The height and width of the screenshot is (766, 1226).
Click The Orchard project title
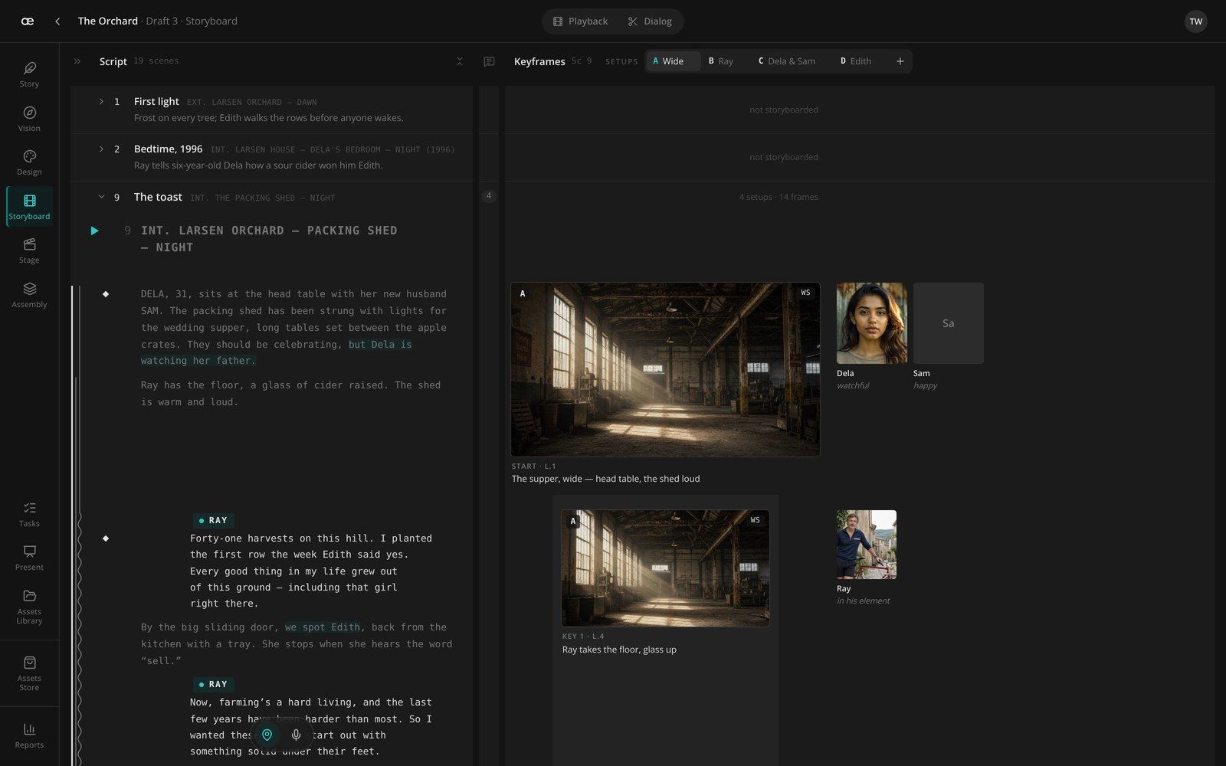pos(108,21)
